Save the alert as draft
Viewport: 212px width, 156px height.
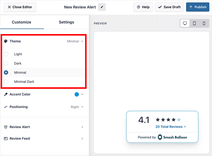(169, 7)
